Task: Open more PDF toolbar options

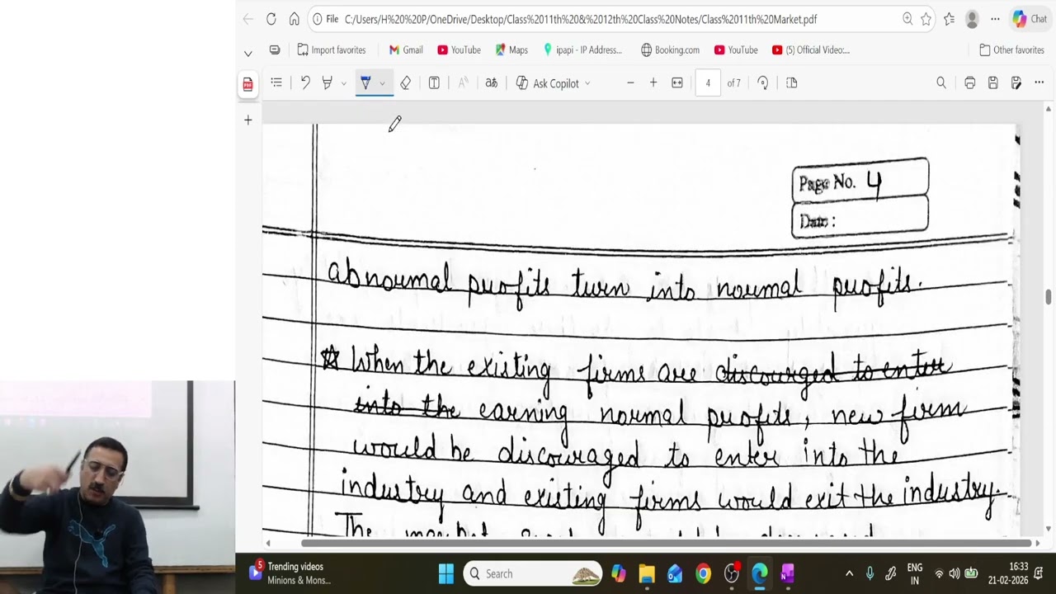Action: 1039,82
